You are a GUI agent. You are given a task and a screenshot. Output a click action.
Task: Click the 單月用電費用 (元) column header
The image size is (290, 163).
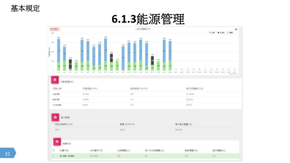[195, 89]
